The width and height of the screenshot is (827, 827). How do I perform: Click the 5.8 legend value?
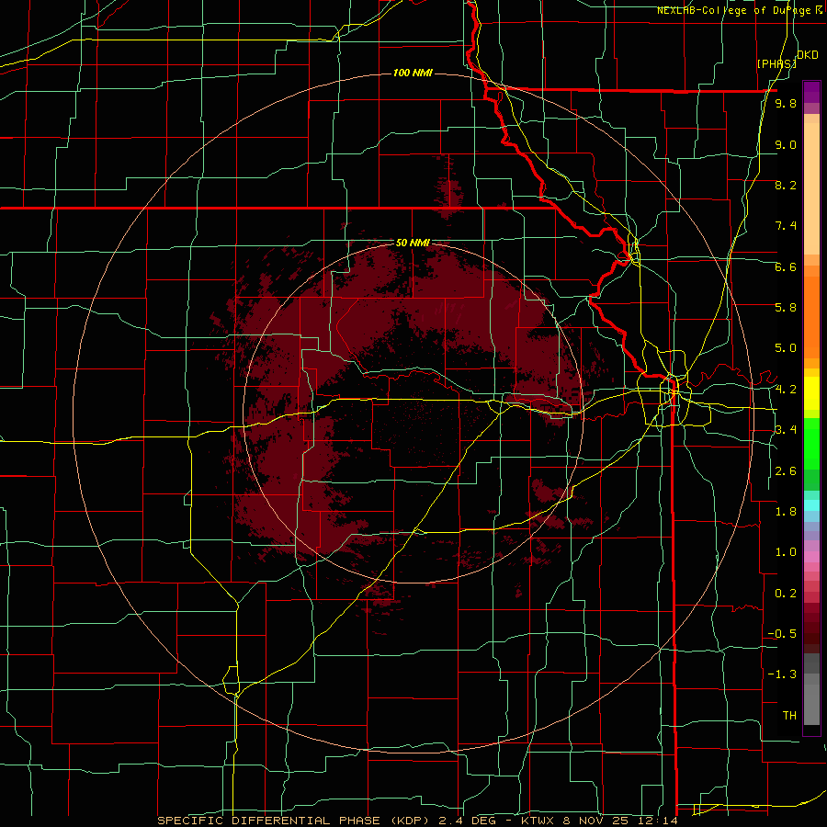(x=786, y=308)
